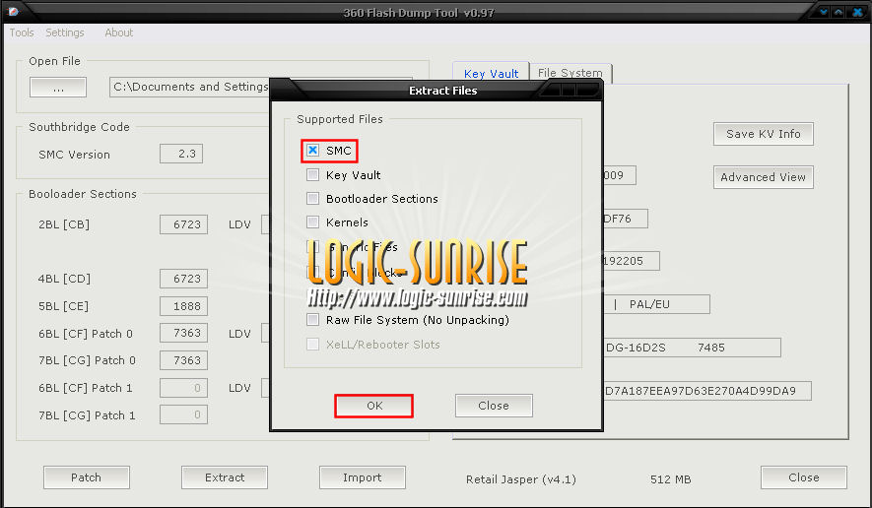Toggle the XeLL/Rebooter Slots checkbox
Viewport: 872px width, 508px height.
pyautogui.click(x=313, y=344)
